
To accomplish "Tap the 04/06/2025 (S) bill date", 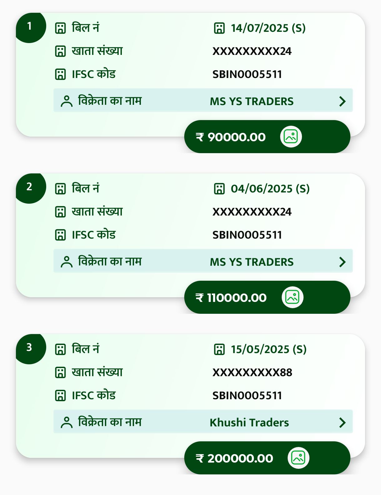I will click(270, 189).
